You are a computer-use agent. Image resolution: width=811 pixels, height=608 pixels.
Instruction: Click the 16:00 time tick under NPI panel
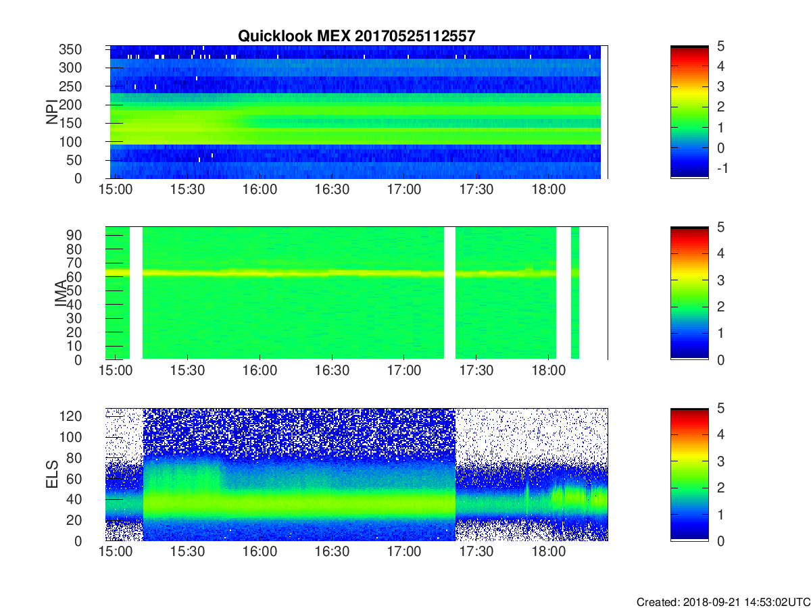click(260, 190)
